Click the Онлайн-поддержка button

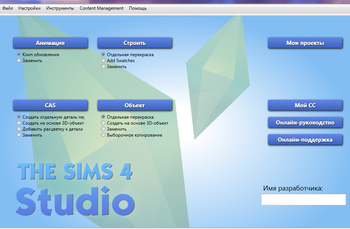tap(305, 140)
